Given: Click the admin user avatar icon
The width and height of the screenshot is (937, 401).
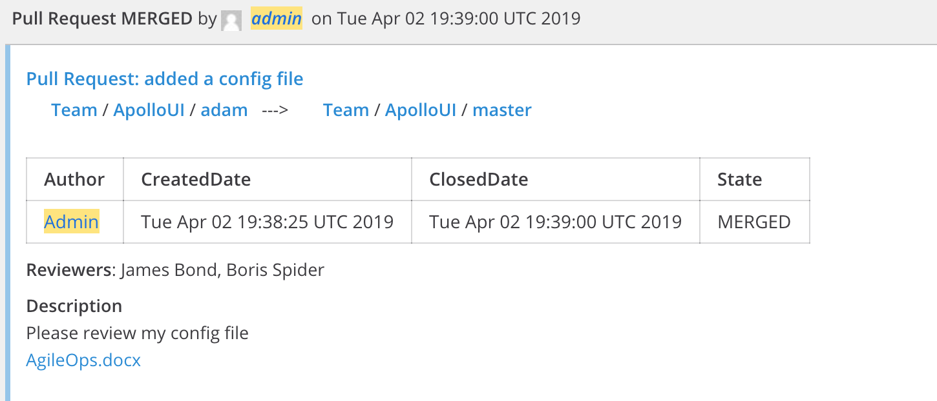Looking at the screenshot, I should point(231,19).
